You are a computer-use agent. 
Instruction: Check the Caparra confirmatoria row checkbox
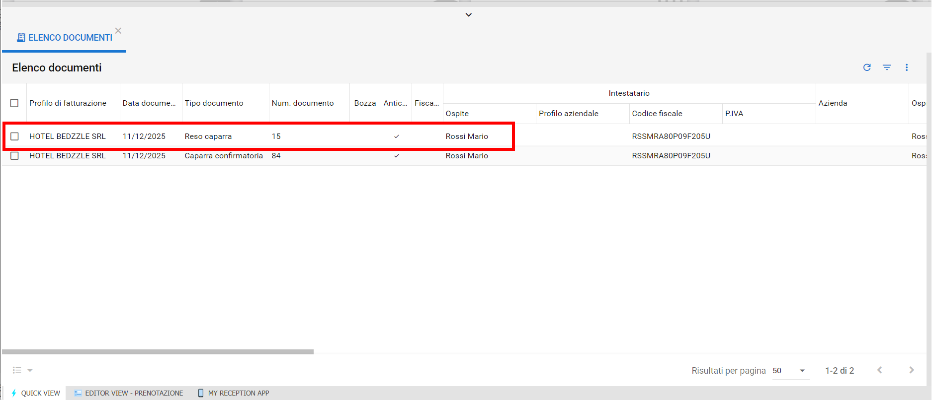pyautogui.click(x=14, y=156)
